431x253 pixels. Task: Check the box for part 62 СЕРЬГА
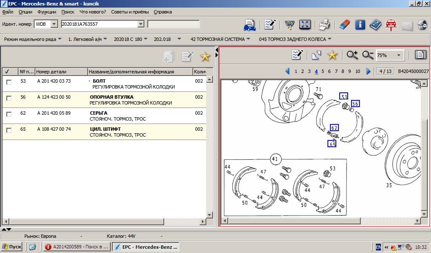(9, 114)
